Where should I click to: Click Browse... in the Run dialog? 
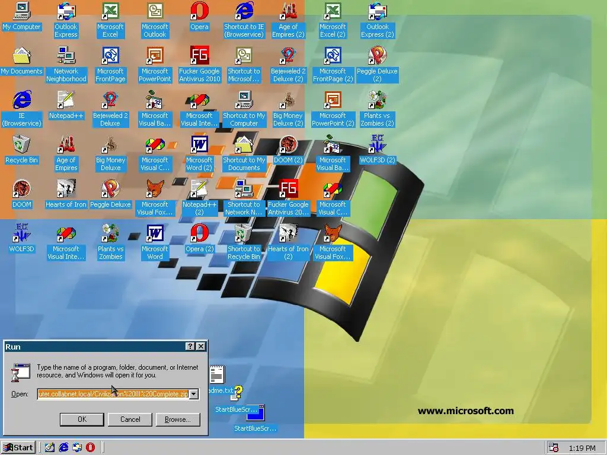point(178,419)
